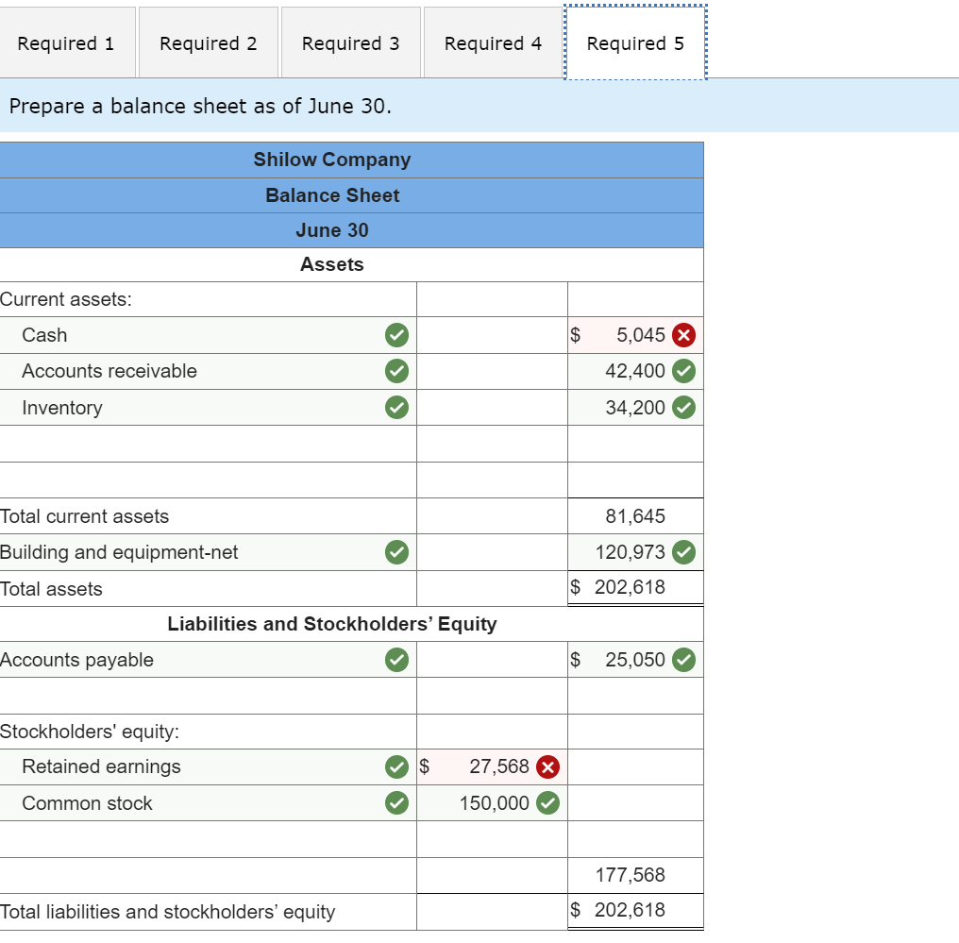
Task: Open the Required 3 tab
Action: pyautogui.click(x=350, y=42)
